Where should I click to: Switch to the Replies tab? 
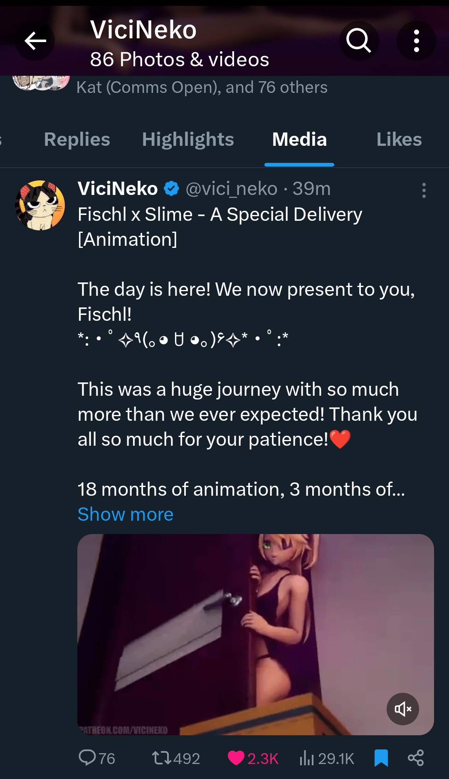click(77, 140)
